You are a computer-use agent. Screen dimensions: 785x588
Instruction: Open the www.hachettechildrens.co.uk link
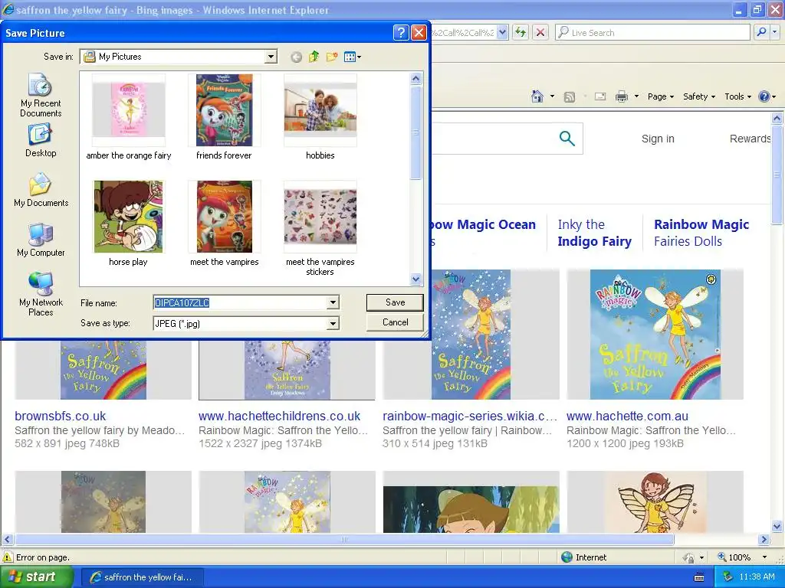(279, 416)
